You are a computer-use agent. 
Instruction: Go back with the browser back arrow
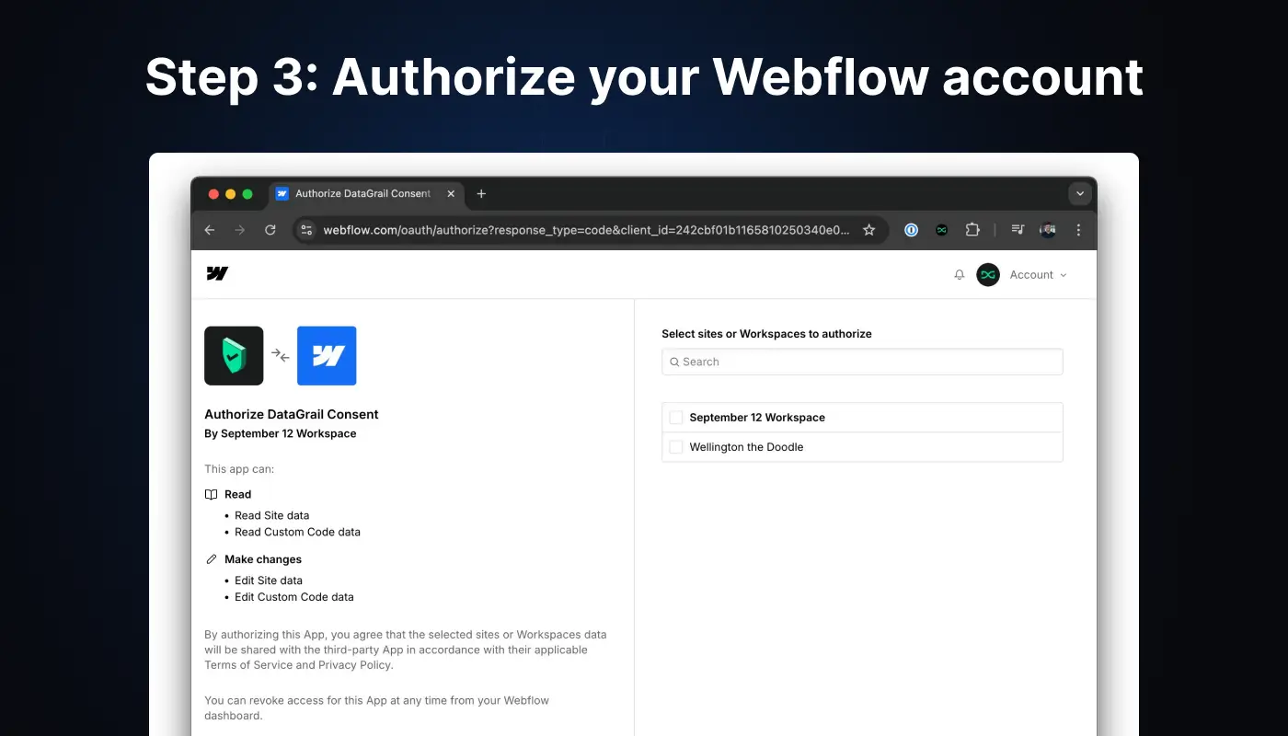point(210,230)
